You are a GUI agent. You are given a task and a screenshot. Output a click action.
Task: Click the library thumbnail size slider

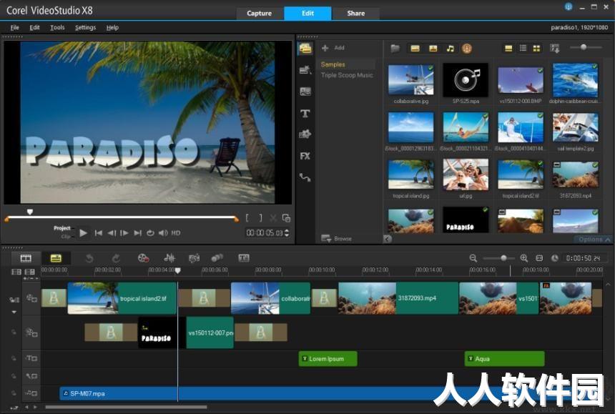(584, 47)
